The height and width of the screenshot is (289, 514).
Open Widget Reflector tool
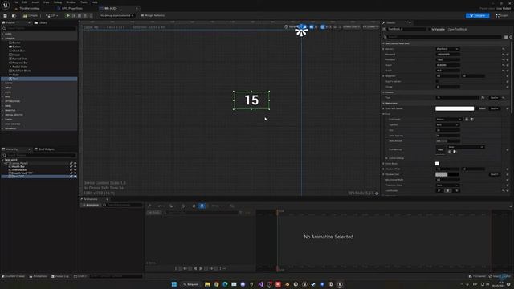(x=153, y=16)
